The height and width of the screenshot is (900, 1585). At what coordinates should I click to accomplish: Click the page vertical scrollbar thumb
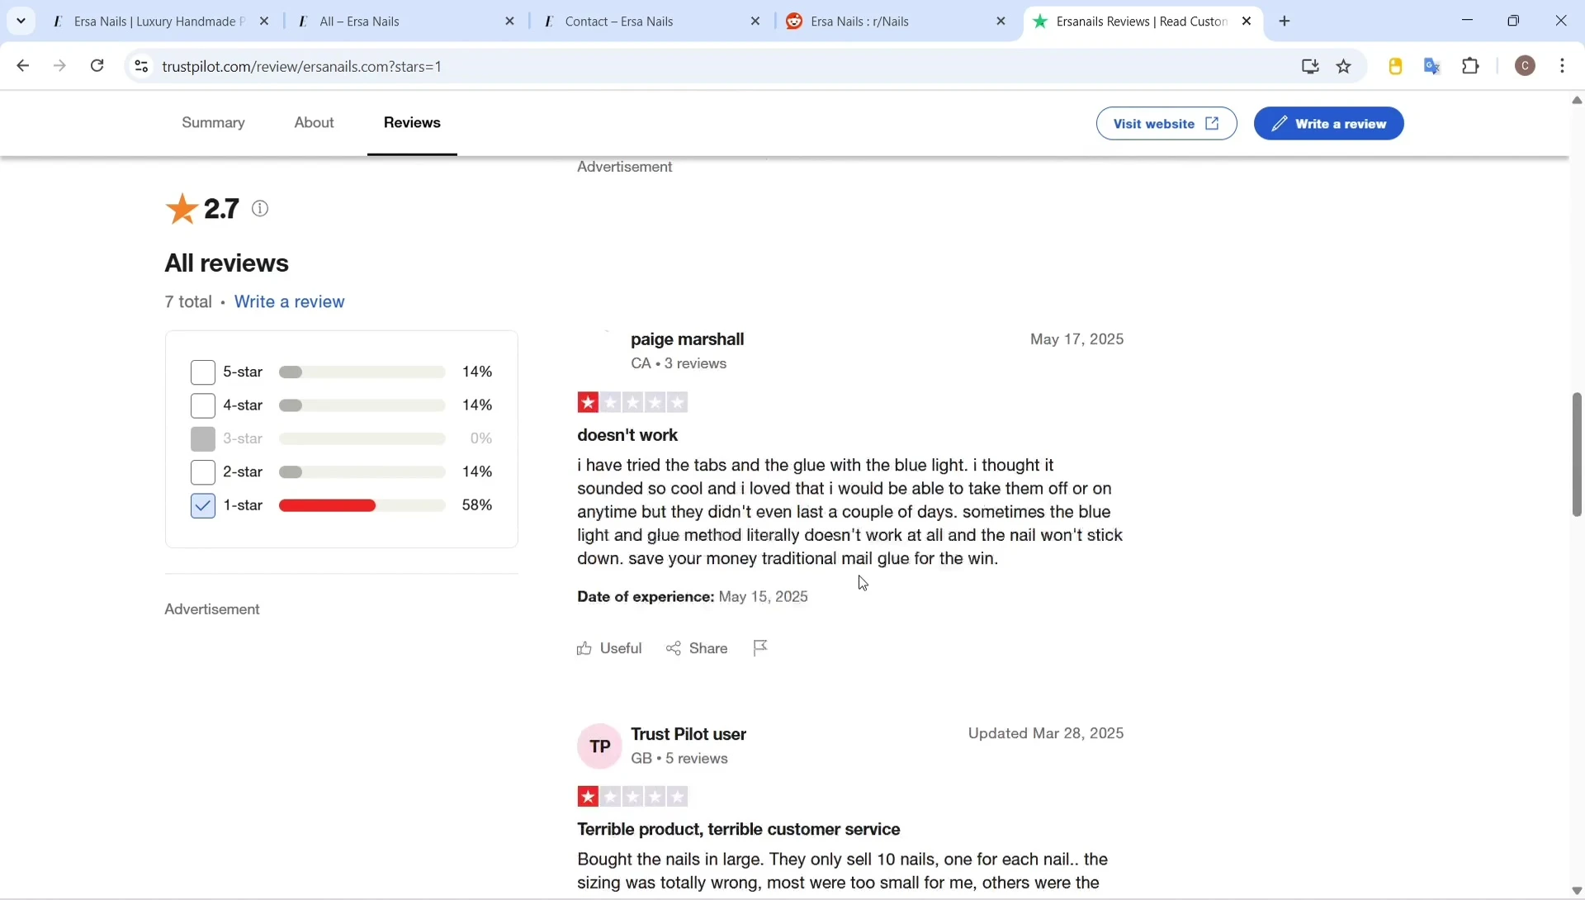1577,455
